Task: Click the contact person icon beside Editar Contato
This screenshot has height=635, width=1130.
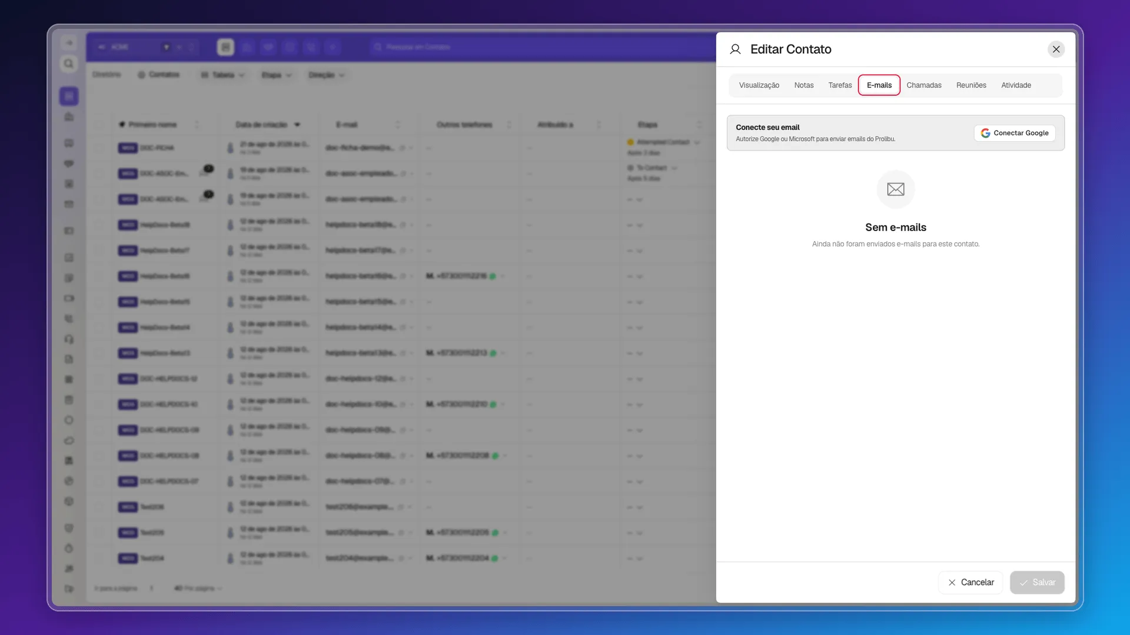Action: click(x=735, y=49)
